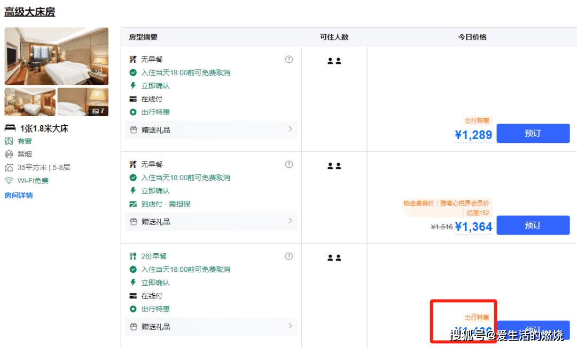Click 出行特惠 tag above ¥1,289

pyautogui.click(x=477, y=121)
